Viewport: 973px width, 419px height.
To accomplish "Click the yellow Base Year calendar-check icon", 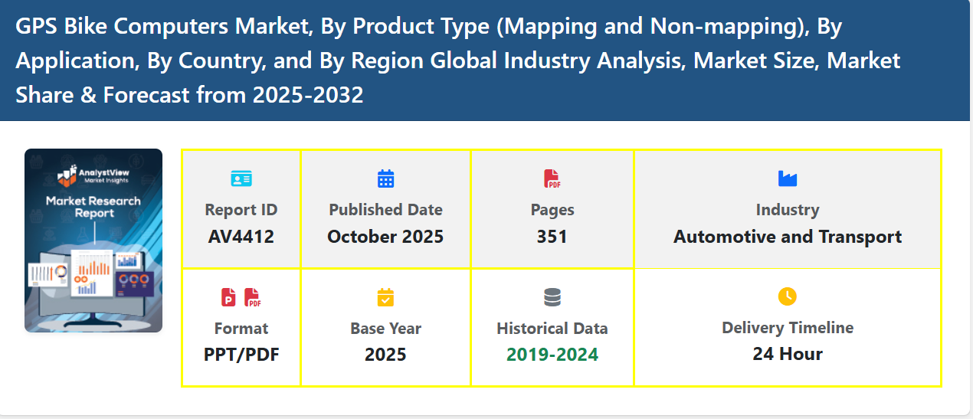I will click(385, 297).
